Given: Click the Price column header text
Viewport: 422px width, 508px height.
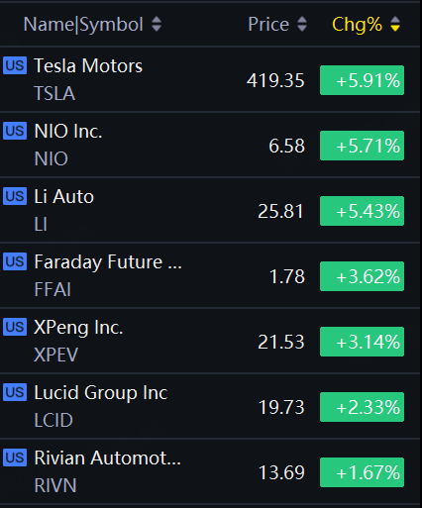Looking at the screenshot, I should (x=268, y=24).
